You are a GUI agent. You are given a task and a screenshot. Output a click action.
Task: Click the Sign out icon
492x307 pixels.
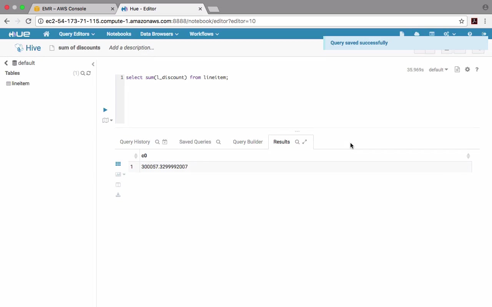484,34
